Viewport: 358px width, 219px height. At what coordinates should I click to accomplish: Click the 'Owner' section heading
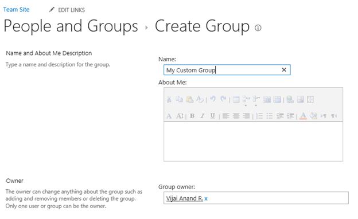tap(14, 181)
